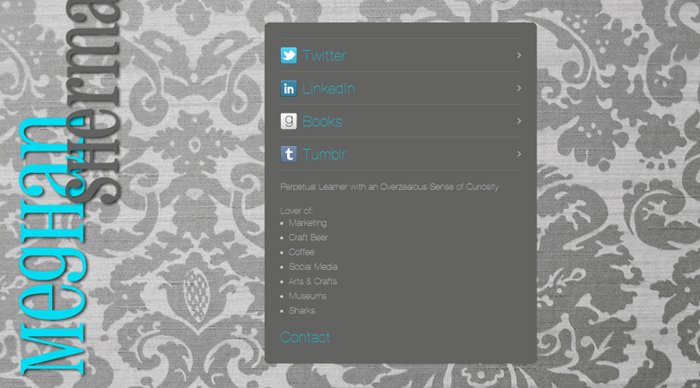Click the Twitter bird icon

288,56
